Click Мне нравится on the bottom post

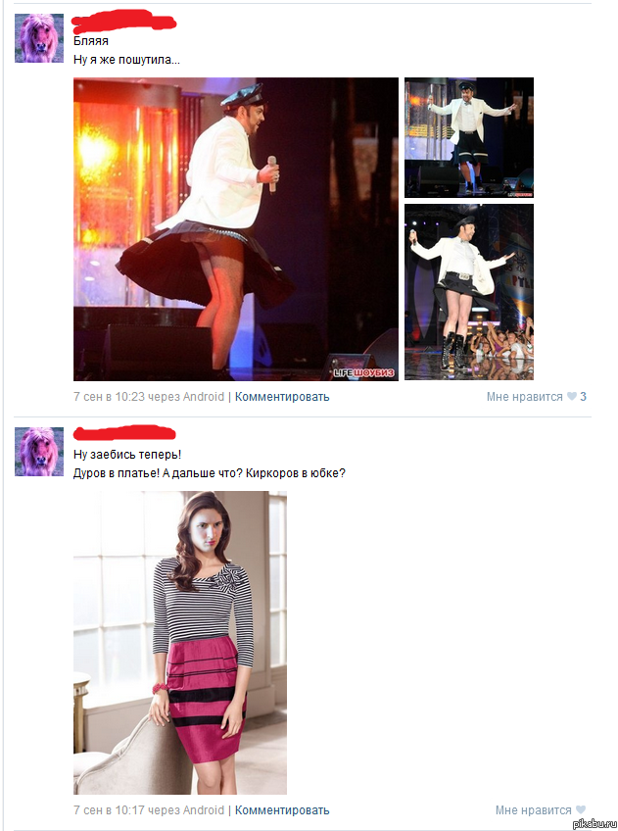click(x=533, y=810)
